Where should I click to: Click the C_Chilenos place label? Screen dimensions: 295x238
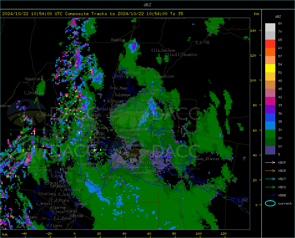click(34, 93)
